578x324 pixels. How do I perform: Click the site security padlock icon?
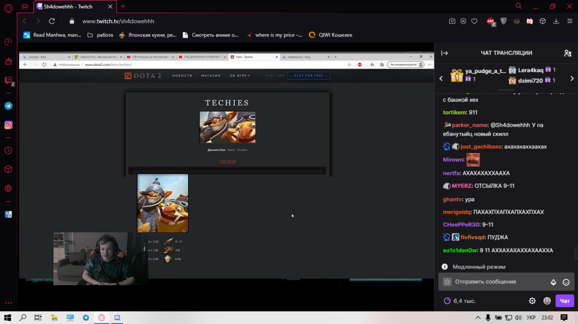tap(71, 21)
